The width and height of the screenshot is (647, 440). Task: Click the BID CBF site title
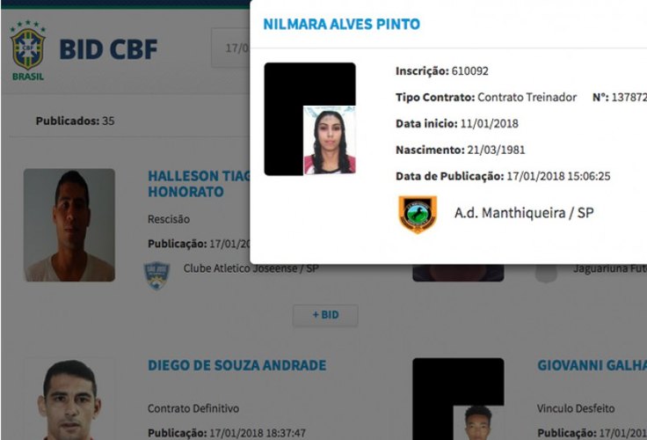point(108,49)
